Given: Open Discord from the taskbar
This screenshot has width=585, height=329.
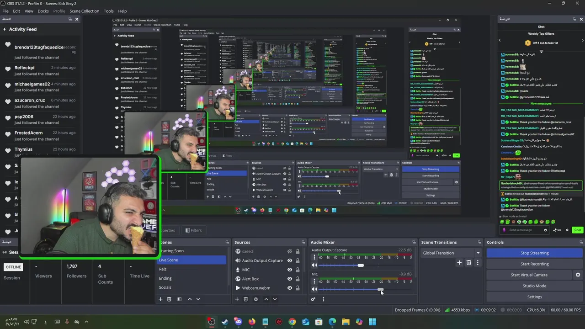Looking at the screenshot, I should [x=238, y=322].
